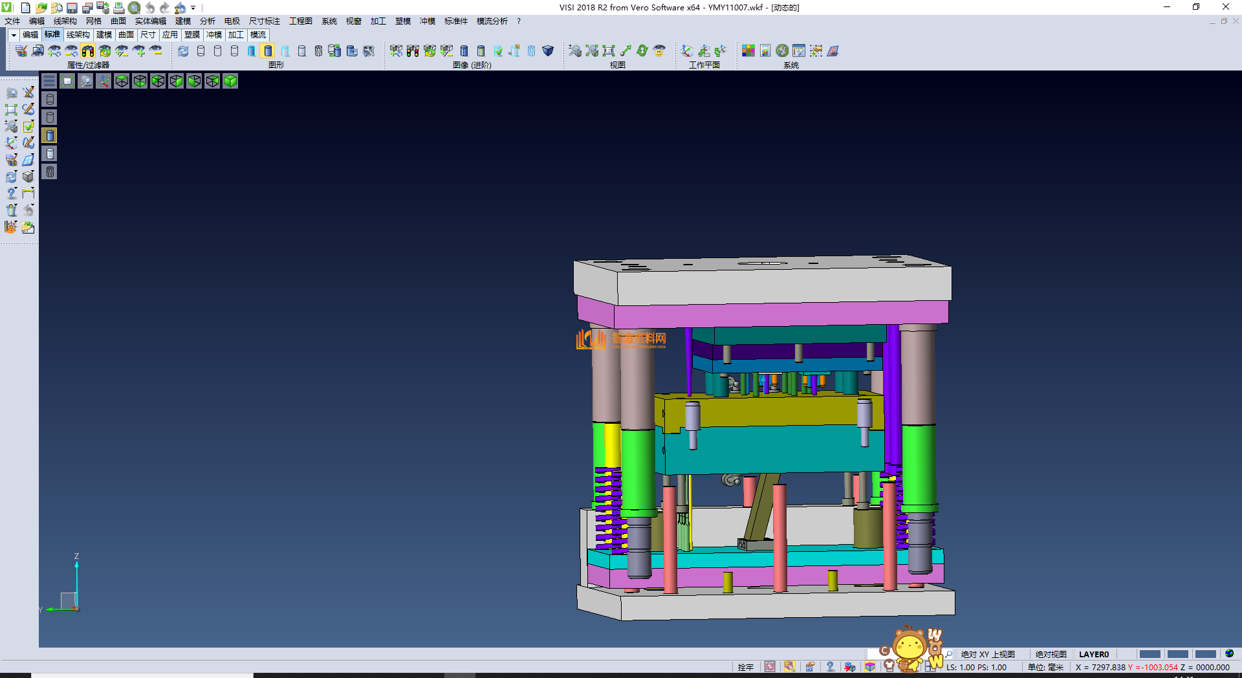The width and height of the screenshot is (1242, 678).
Task: Switch to the 线架构 toolbar tab
Action: pyautogui.click(x=78, y=35)
